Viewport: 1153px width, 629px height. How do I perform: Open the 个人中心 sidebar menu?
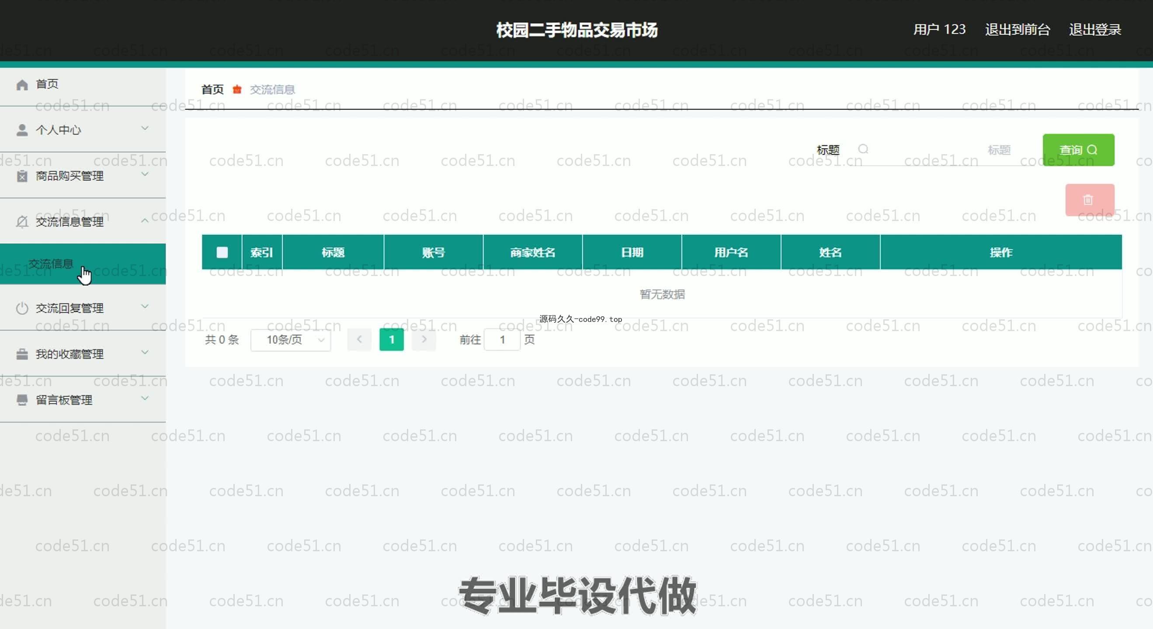point(83,130)
